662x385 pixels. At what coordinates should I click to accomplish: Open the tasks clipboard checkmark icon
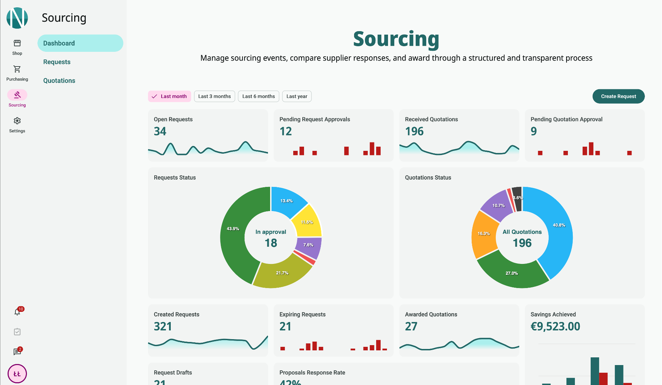(x=17, y=332)
